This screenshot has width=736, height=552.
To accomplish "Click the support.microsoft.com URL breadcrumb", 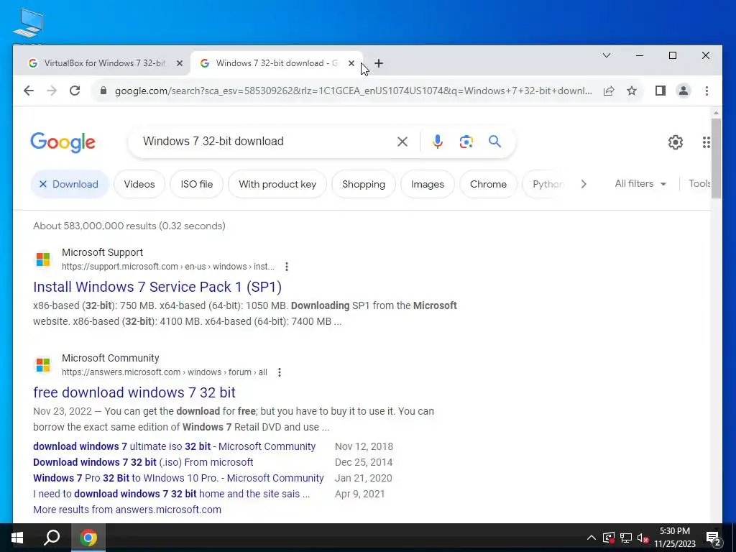I will click(167, 267).
